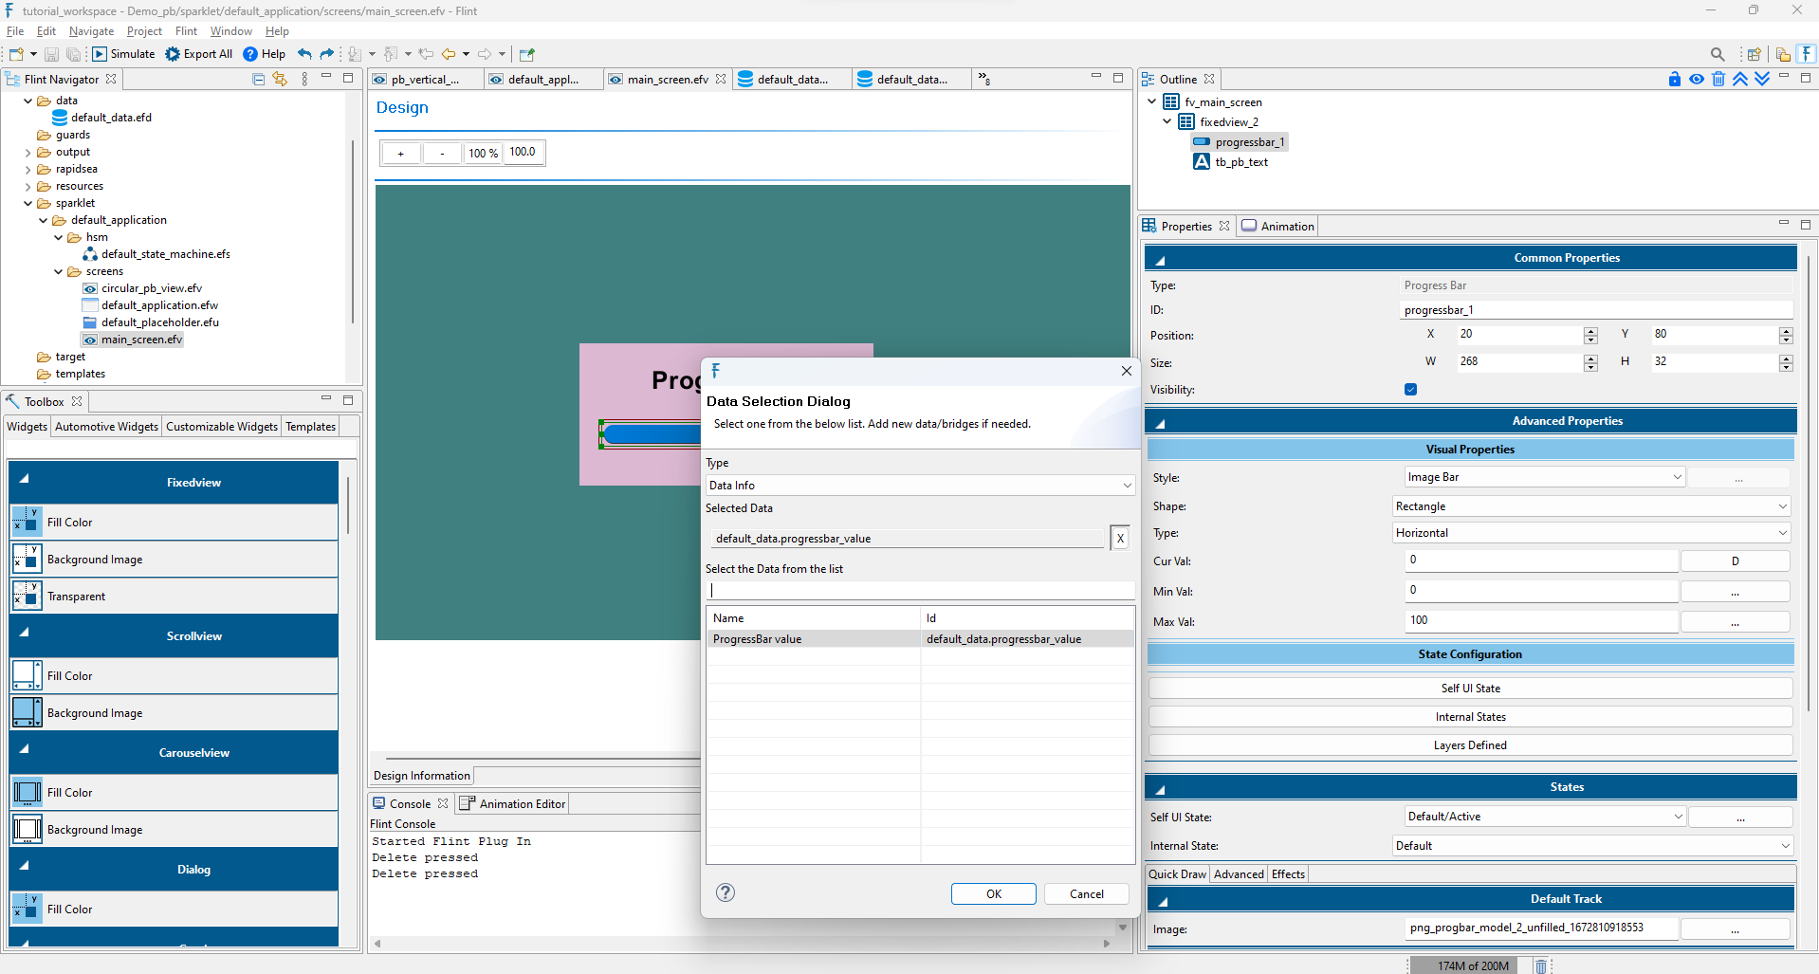Move element up using Outline chevron icon
Viewport: 1819px width, 974px height.
pos(1740,79)
